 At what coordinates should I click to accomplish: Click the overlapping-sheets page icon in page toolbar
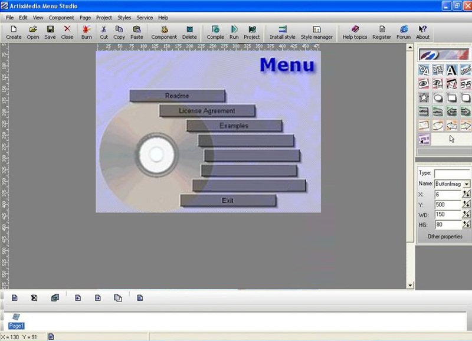pos(117,298)
